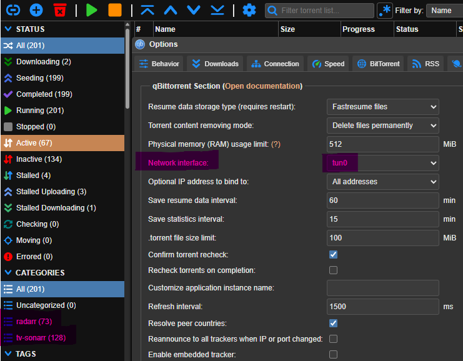Viewport: 463px width, 361px height.
Task: Open the RAM usage limit (?) help link
Action: pos(276,144)
